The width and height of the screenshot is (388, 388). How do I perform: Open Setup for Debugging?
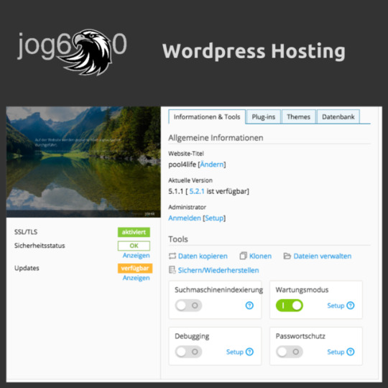point(235,352)
